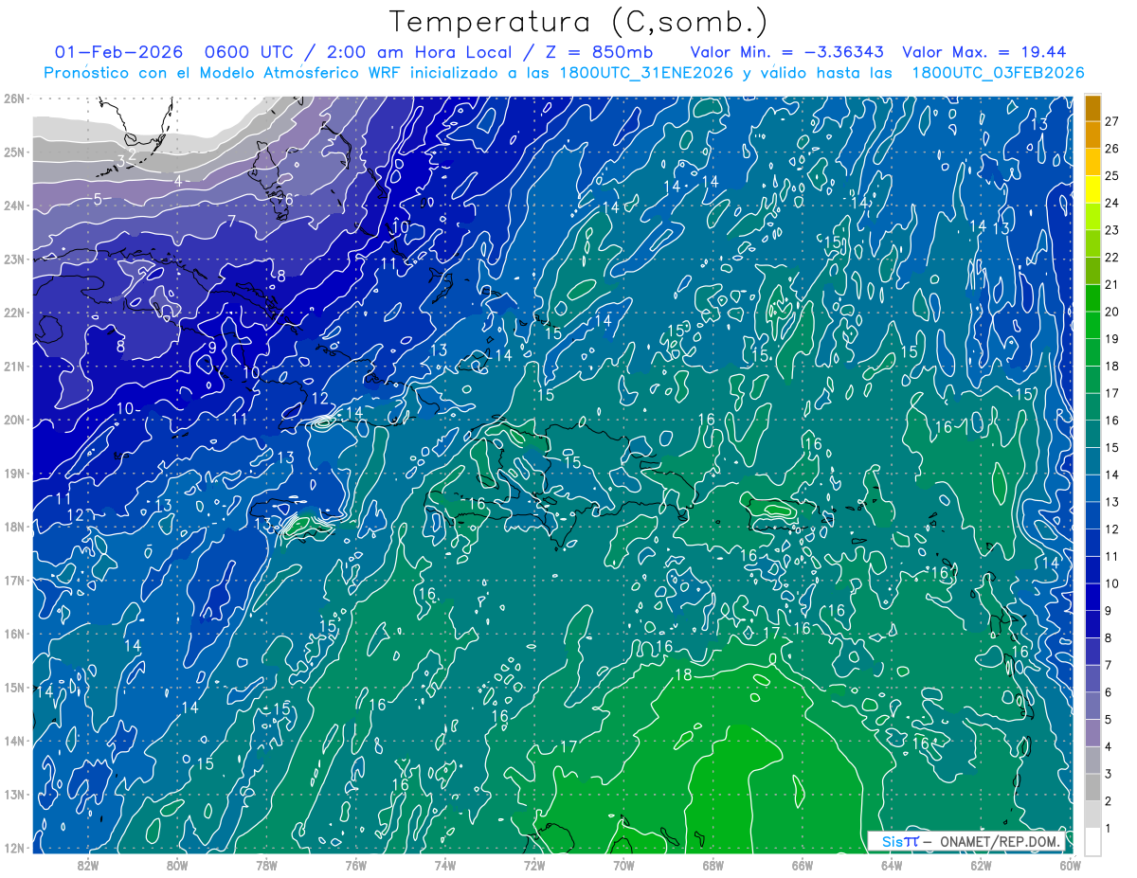Image resolution: width=1137 pixels, height=878 pixels.
Task: Click the valid-until time "1800UTC_03FEB2026"
Action: click(998, 73)
